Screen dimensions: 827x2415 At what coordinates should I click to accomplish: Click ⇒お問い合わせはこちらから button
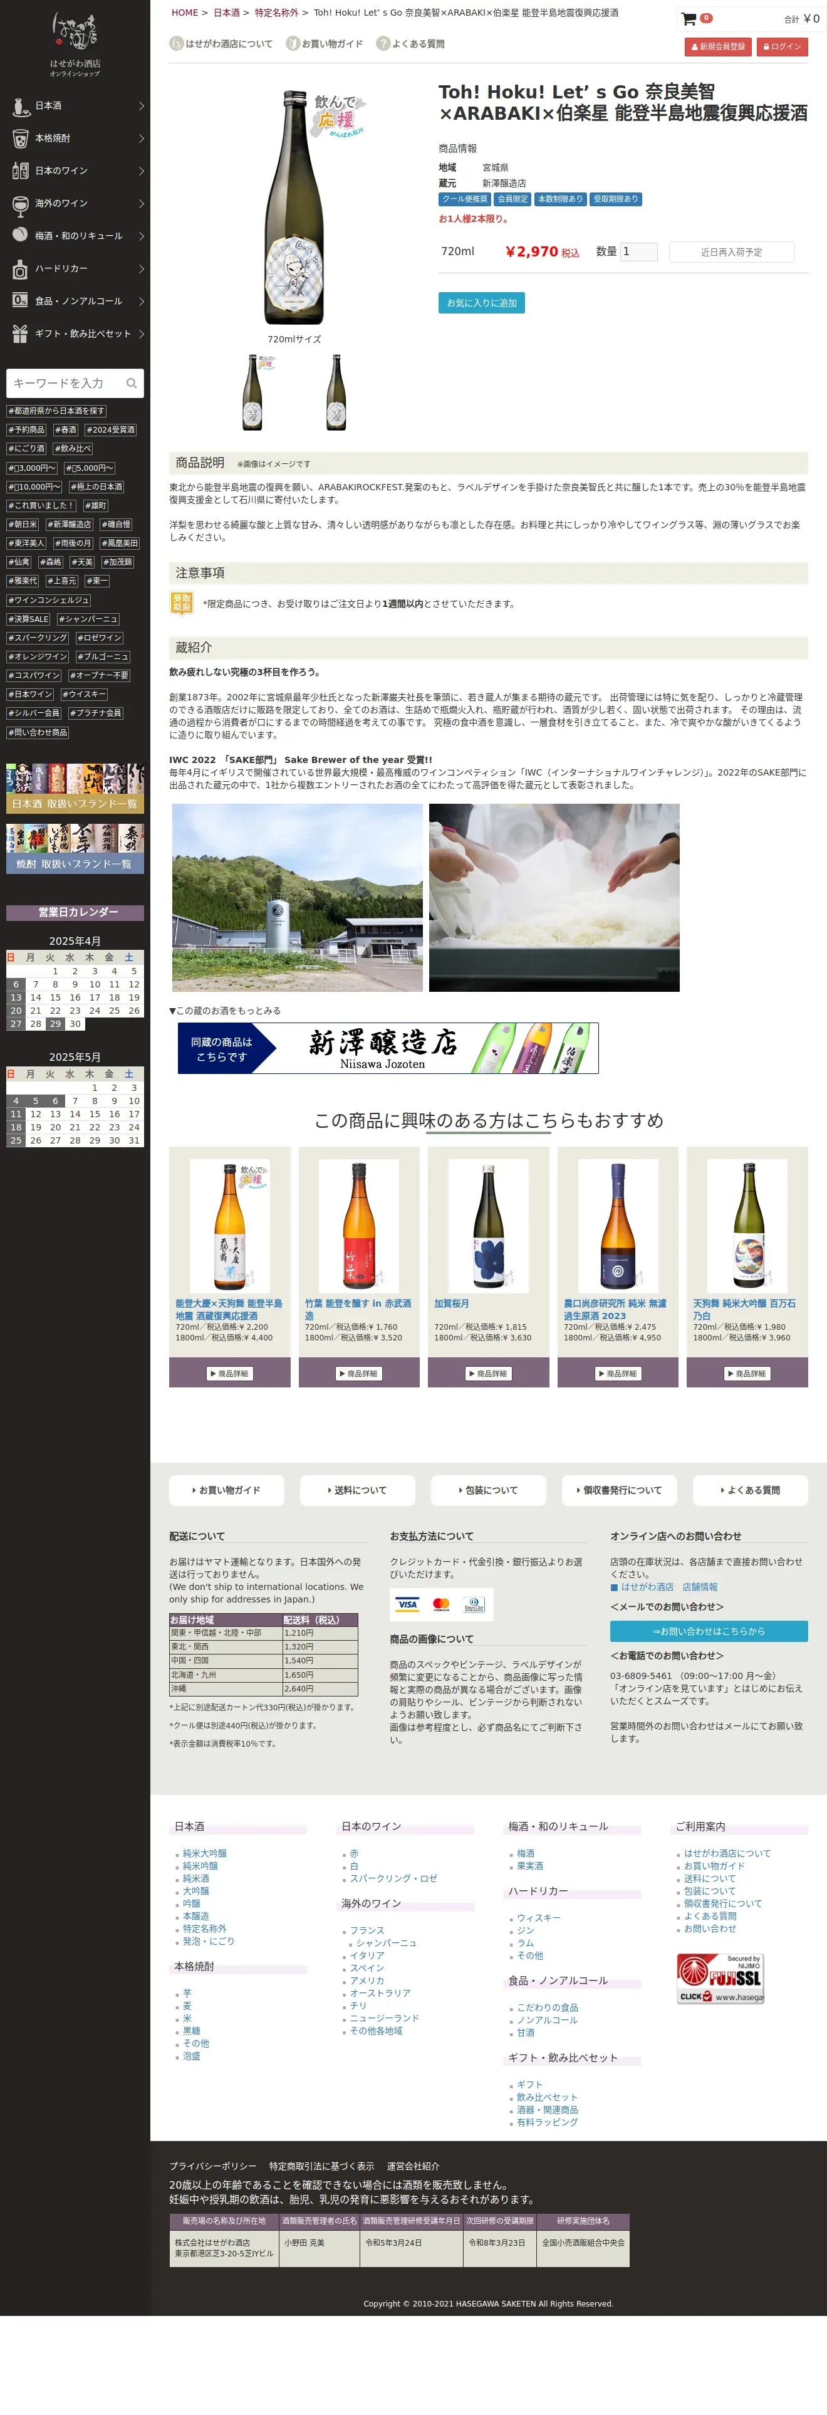click(x=709, y=1631)
